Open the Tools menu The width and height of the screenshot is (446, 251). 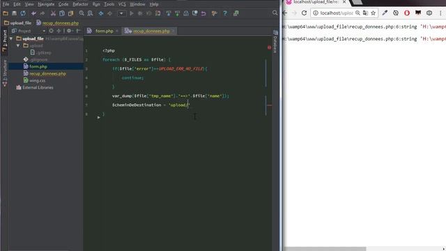tap(109, 4)
